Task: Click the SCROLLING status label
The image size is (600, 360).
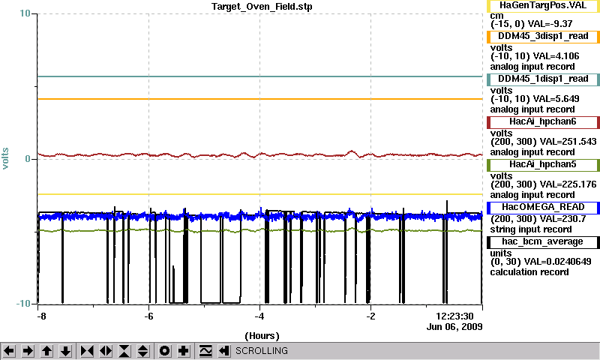Action: coord(262,351)
